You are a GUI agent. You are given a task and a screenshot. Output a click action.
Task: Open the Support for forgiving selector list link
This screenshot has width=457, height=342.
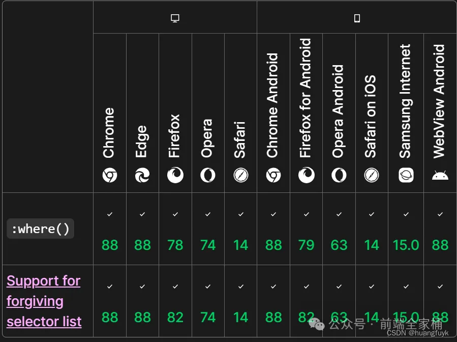click(44, 301)
